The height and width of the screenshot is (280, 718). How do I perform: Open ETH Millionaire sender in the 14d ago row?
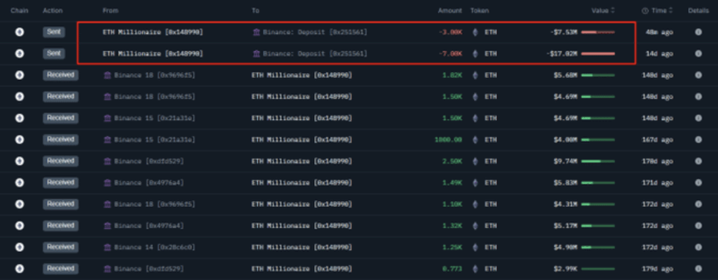(153, 53)
